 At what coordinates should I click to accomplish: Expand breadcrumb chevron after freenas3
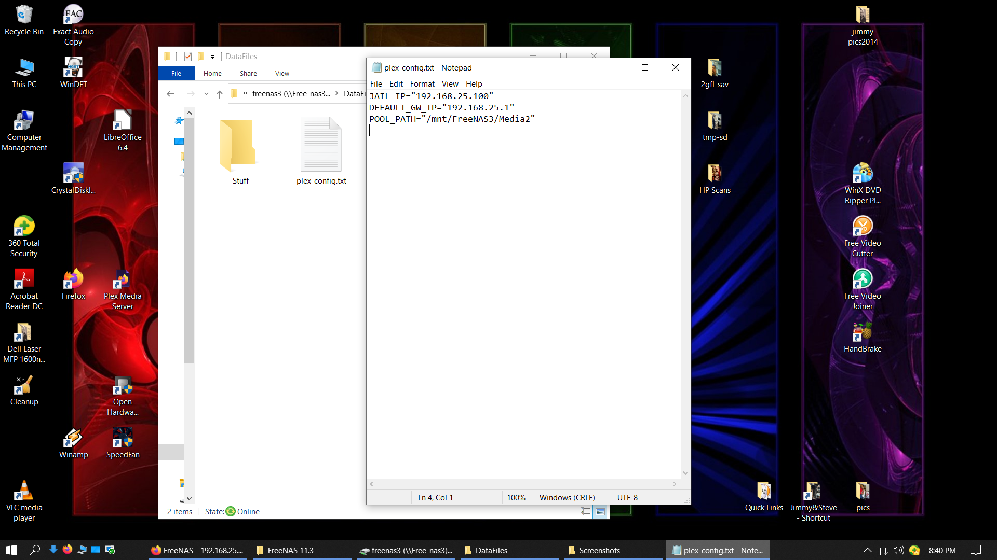pyautogui.click(x=336, y=93)
